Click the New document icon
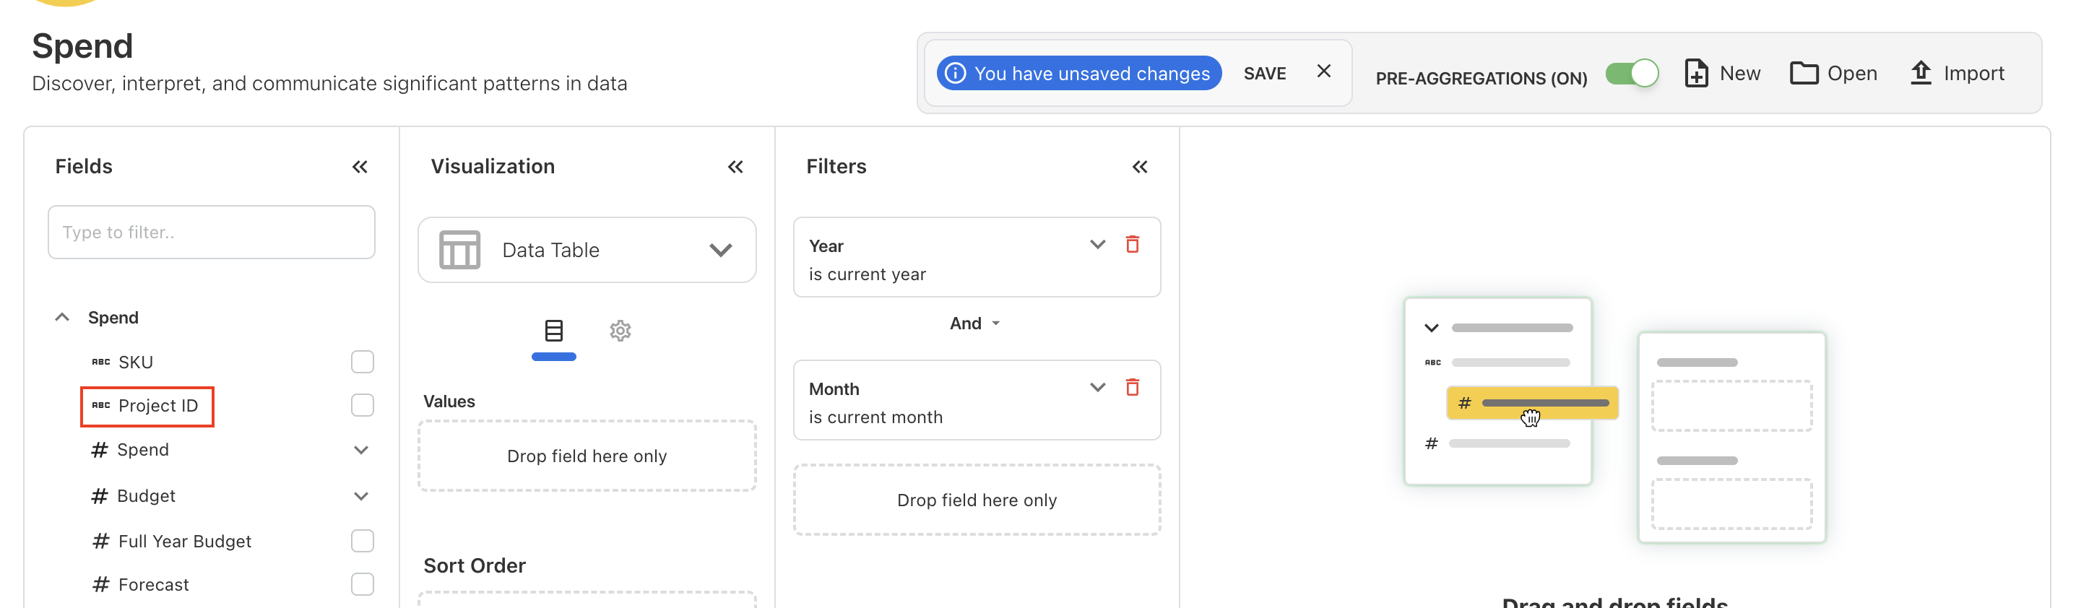The width and height of the screenshot is (2076, 608). pyautogui.click(x=1695, y=73)
